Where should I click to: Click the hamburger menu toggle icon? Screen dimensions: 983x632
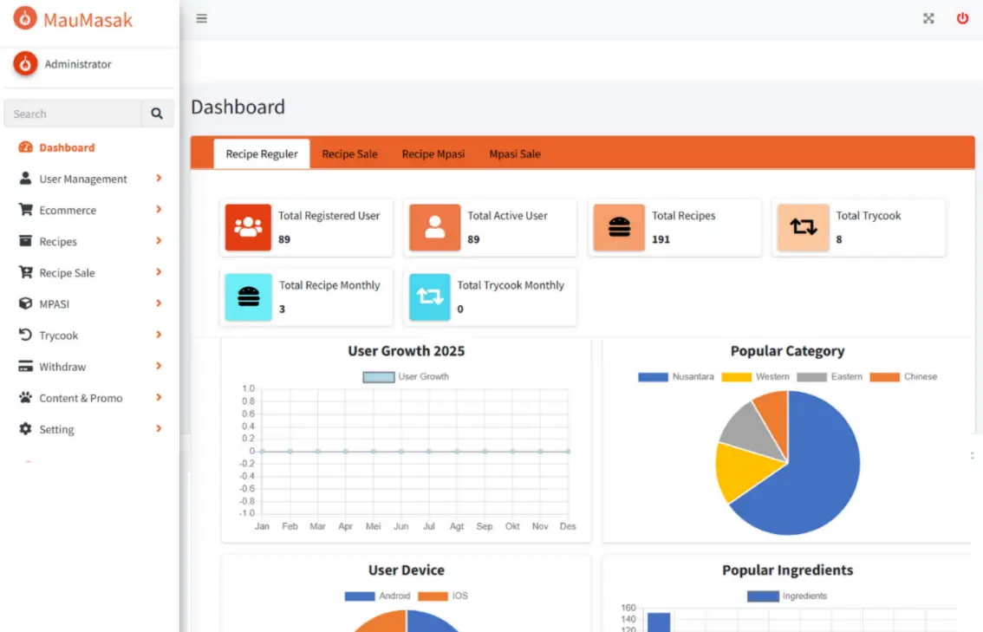[201, 18]
